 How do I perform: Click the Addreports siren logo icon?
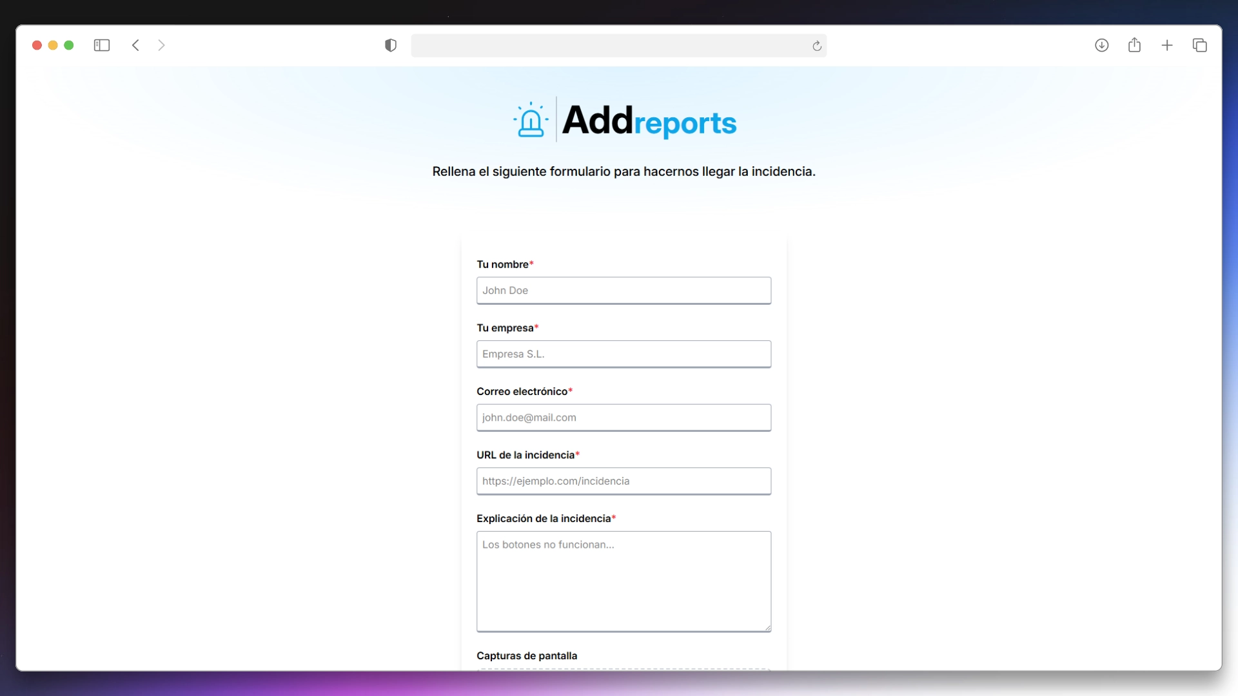pos(531,120)
